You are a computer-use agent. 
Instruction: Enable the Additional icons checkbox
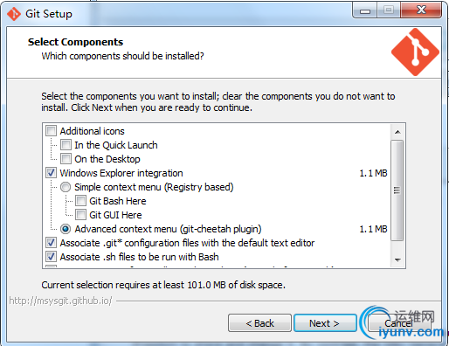point(51,131)
